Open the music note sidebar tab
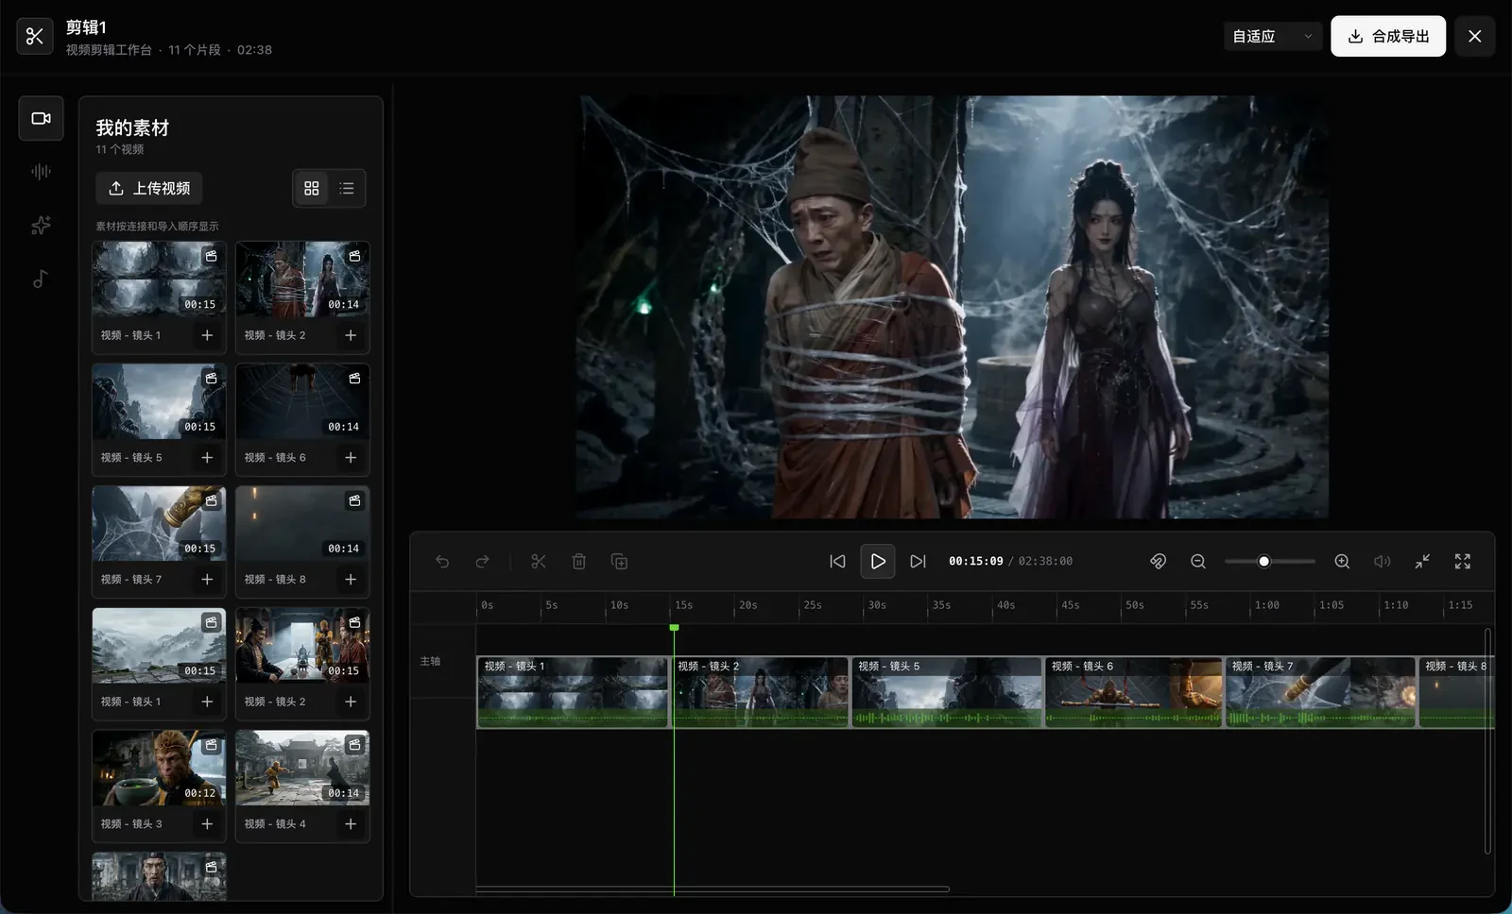Screen dimensions: 1512x914 click(x=41, y=279)
